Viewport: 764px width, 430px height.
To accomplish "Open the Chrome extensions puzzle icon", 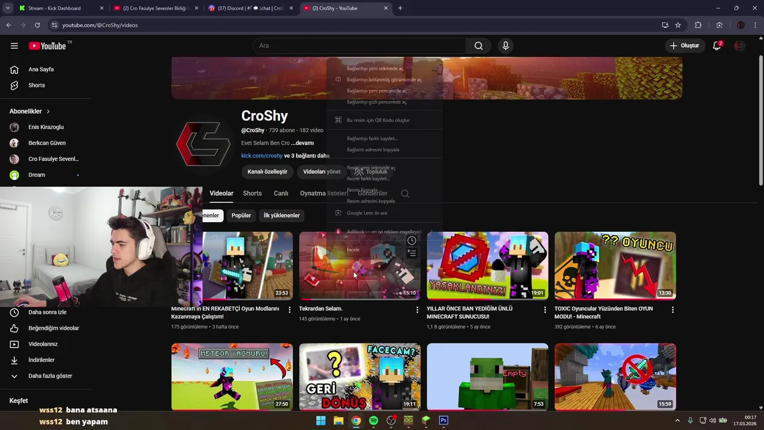I will coord(698,25).
